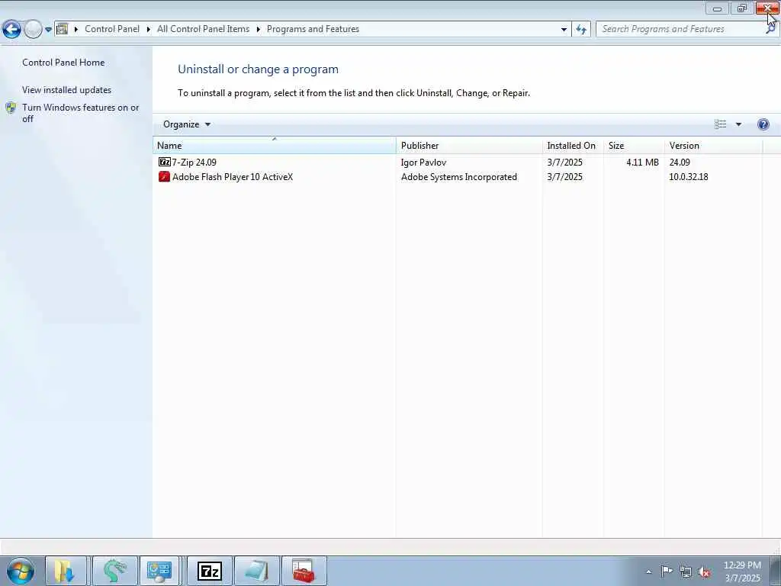This screenshot has height=586, width=781.
Task: Open Control Panel Home link
Action: [x=63, y=63]
